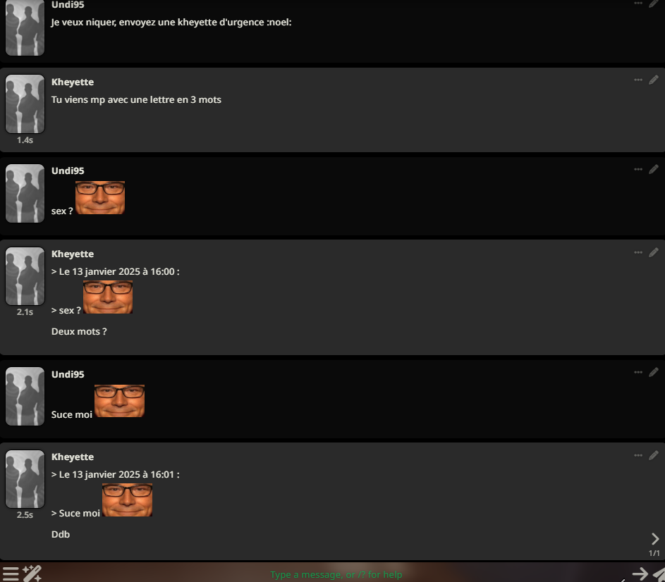Click the paper plane send icon
Screen dimensions: 665x582
[659, 574]
